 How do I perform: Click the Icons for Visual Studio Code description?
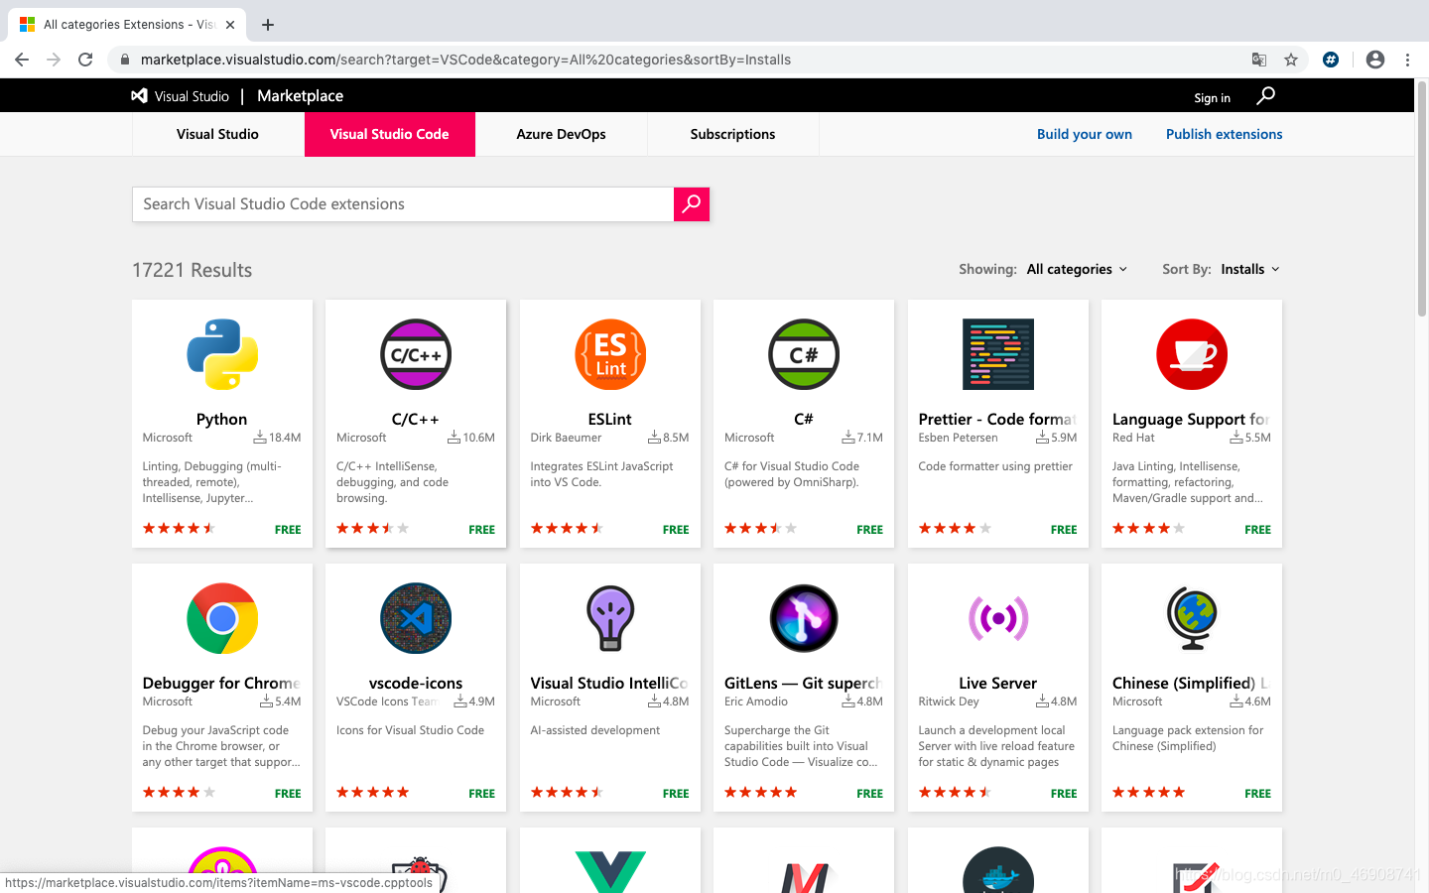point(411,730)
